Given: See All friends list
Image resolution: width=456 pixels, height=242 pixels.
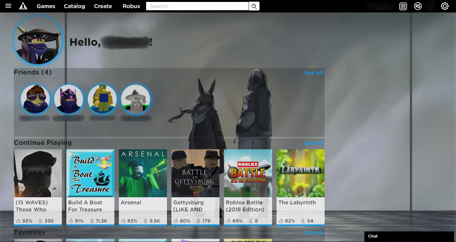Looking at the screenshot, I should tap(313, 73).
